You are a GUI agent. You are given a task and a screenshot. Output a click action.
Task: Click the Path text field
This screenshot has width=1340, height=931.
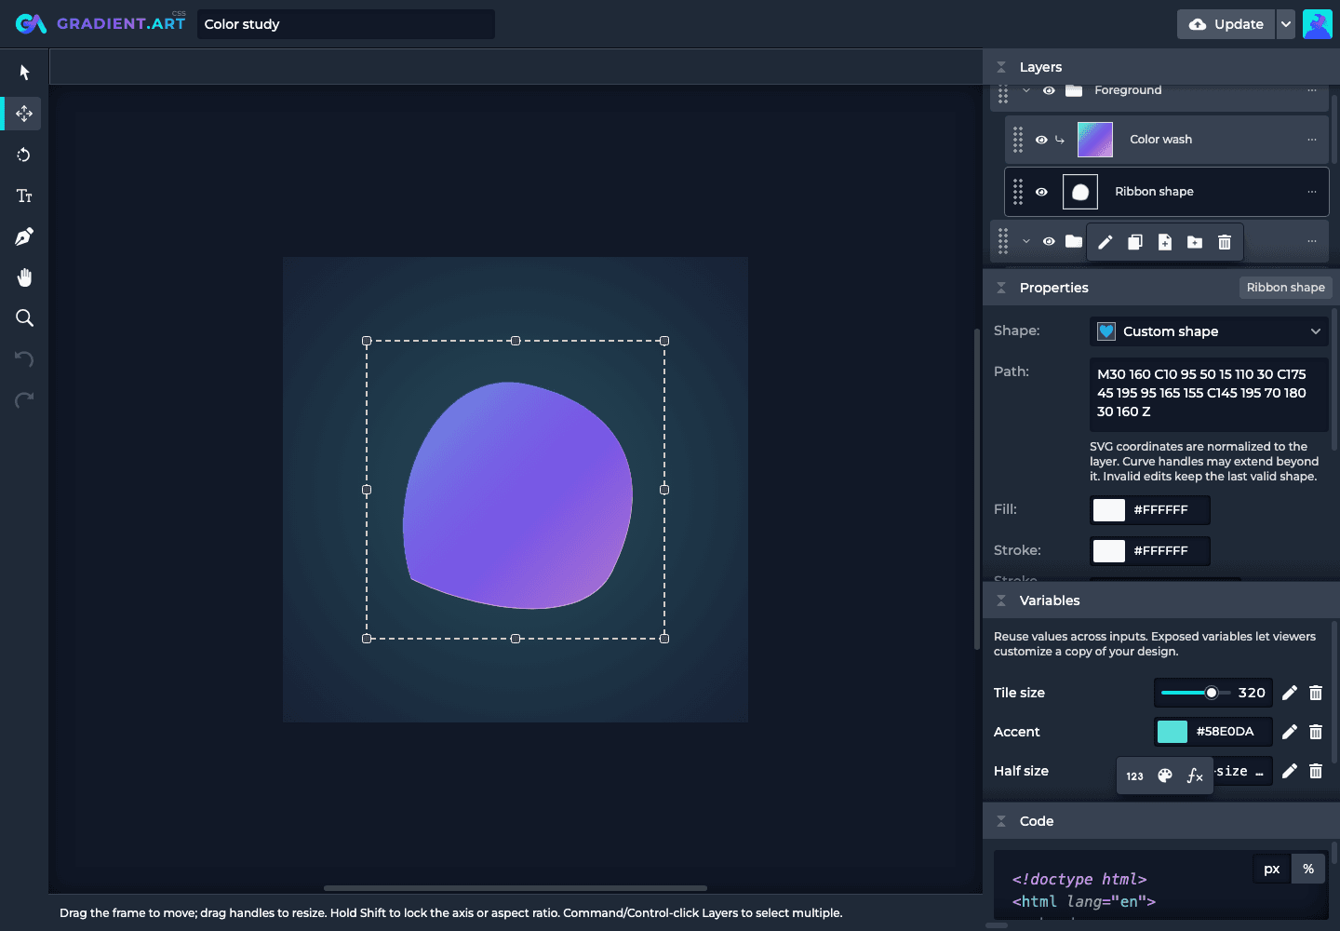click(1209, 394)
